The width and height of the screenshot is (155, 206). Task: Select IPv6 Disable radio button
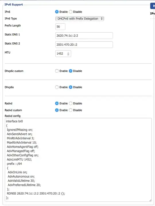point(71,12)
